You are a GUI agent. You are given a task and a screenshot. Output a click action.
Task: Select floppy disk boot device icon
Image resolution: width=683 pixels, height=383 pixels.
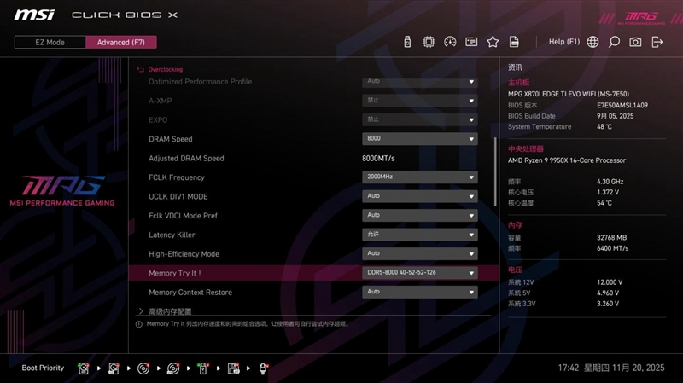tap(233, 368)
